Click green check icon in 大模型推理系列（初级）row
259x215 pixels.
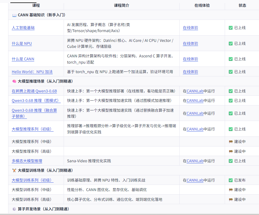pos(231,129)
